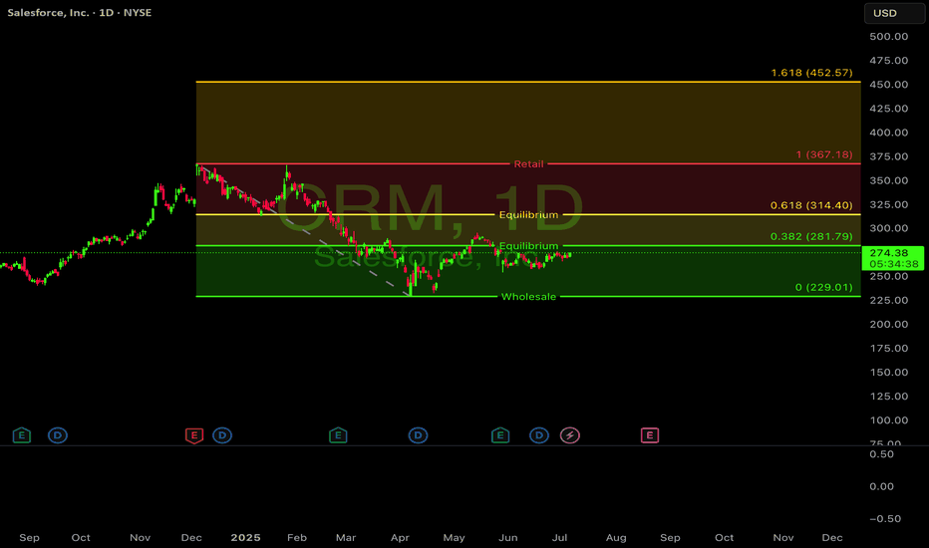This screenshot has height=548, width=929.
Task: Click the 500.00 price axis label
Action: pyautogui.click(x=889, y=36)
